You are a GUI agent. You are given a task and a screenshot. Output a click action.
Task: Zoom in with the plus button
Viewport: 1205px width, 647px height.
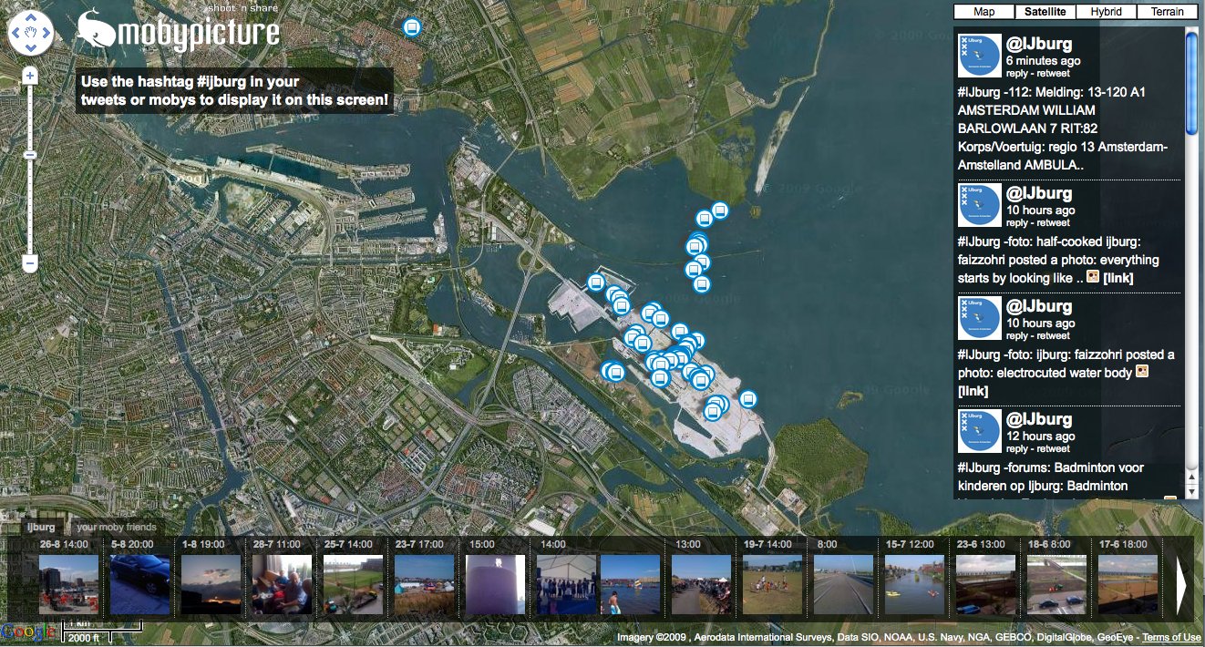coord(30,76)
